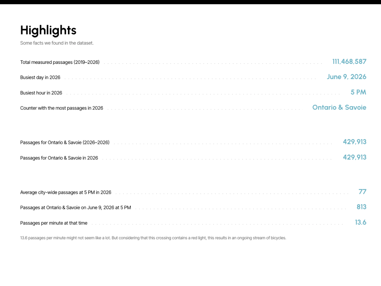Image resolution: width=381 pixels, height=286 pixels.
Task: Click 'Counter with the most passages in 2026'
Action: pos(62,108)
